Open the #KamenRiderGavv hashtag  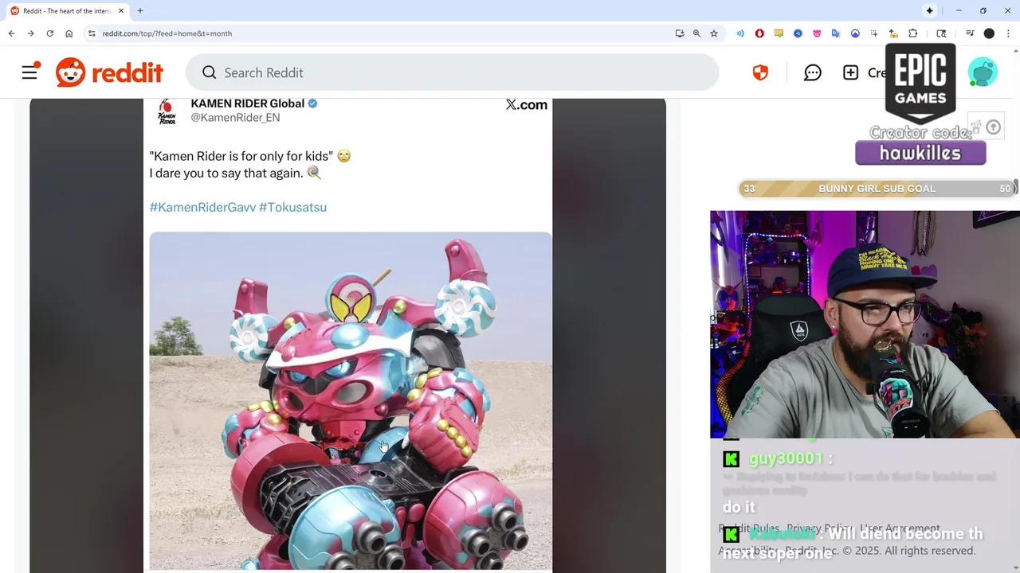tap(202, 207)
